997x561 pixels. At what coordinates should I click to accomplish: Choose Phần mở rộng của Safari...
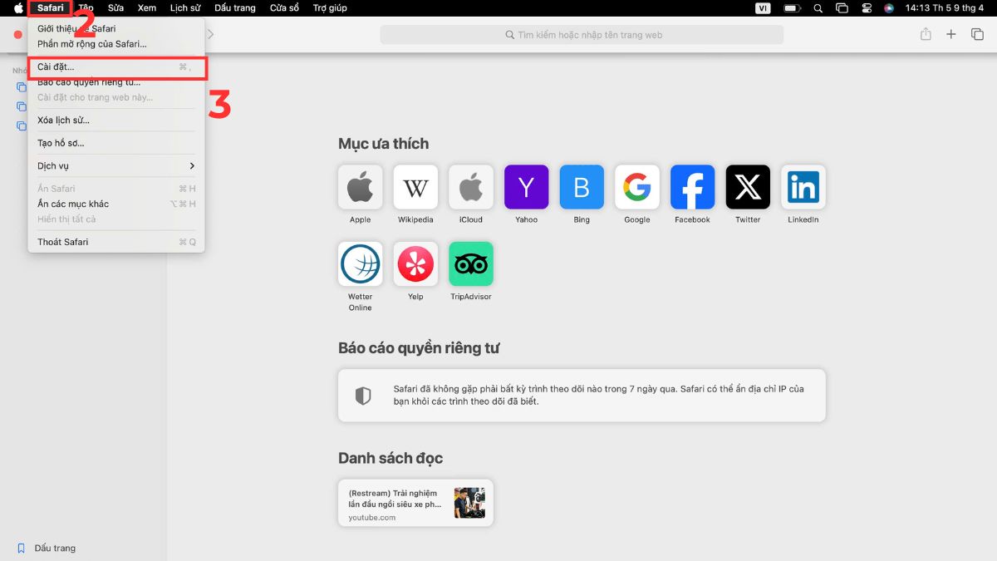point(92,44)
